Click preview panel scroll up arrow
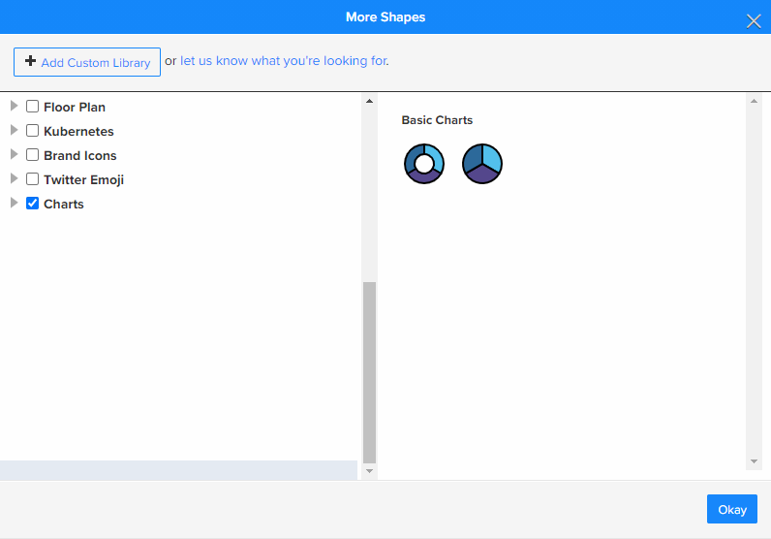 point(754,101)
